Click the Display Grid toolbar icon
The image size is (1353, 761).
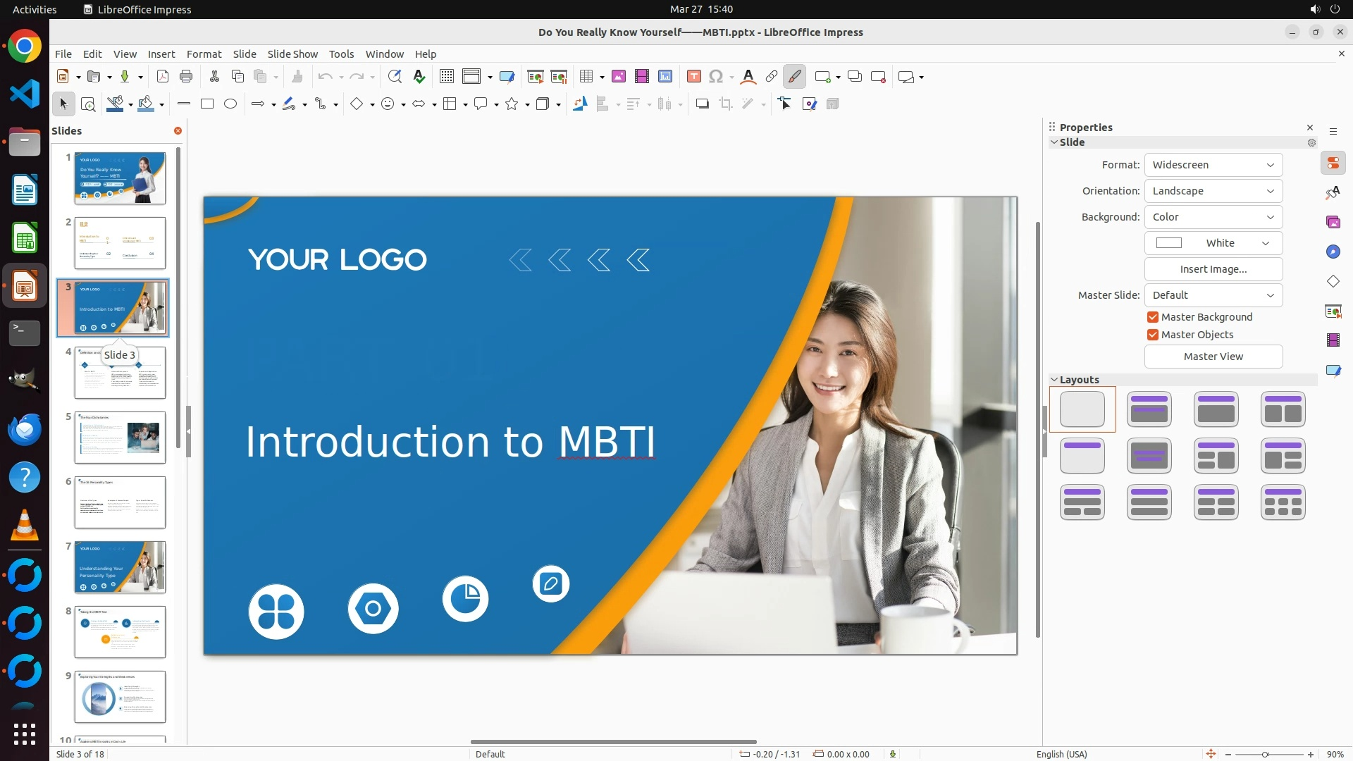(x=446, y=77)
